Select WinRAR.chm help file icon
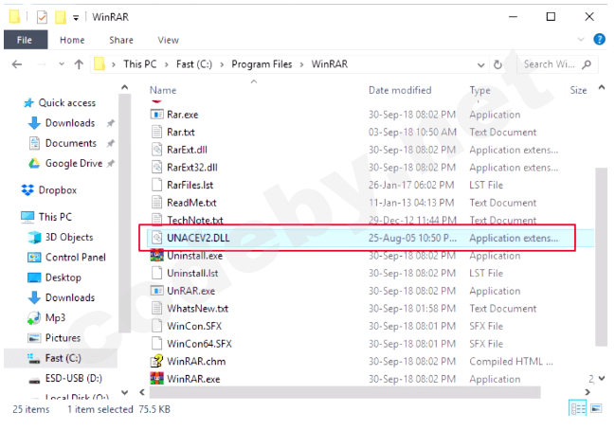 pos(157,362)
